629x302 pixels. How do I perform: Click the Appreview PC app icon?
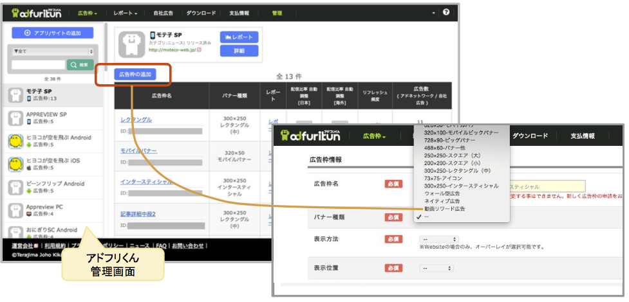pos(16,211)
